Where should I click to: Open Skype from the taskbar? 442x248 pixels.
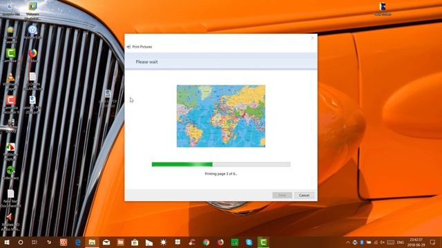click(x=249, y=242)
